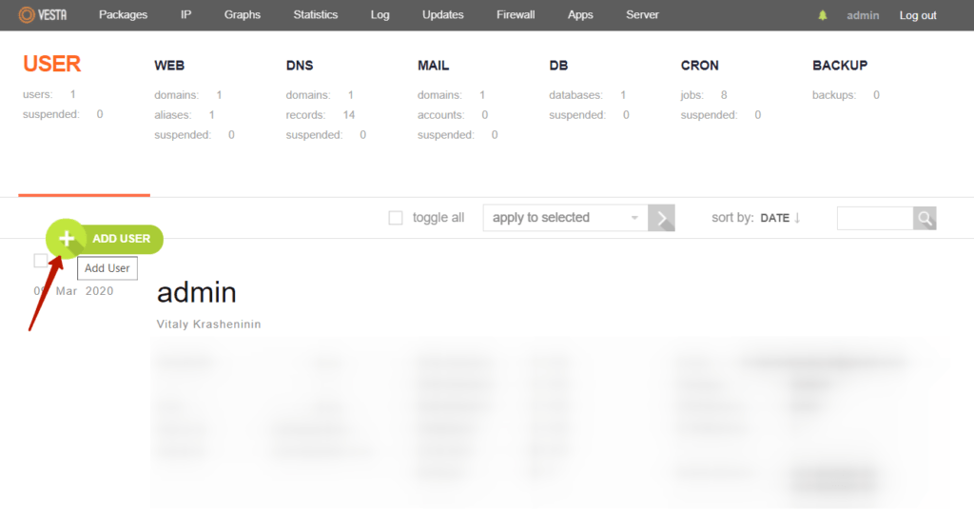Click the green plus Add User icon

click(x=67, y=239)
